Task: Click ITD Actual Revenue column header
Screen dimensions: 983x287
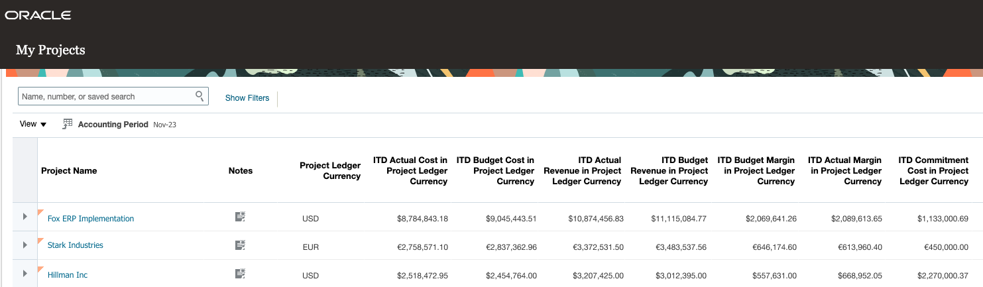Action: click(x=583, y=170)
